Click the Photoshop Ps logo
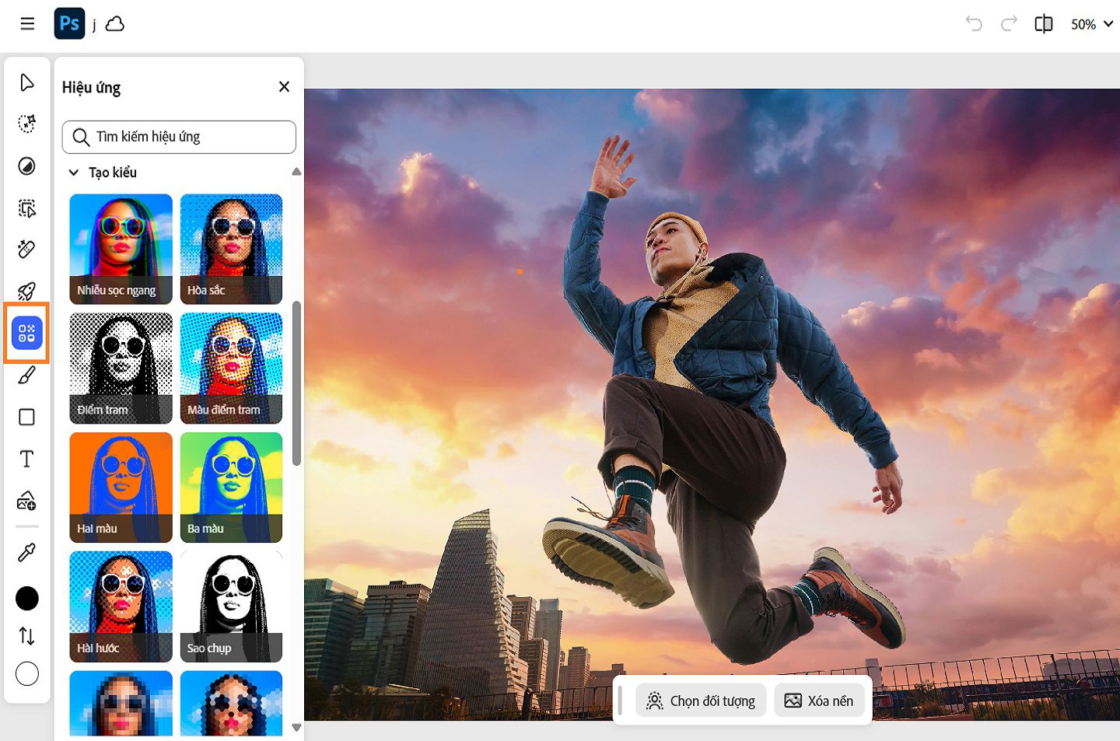1120x741 pixels. point(69,24)
